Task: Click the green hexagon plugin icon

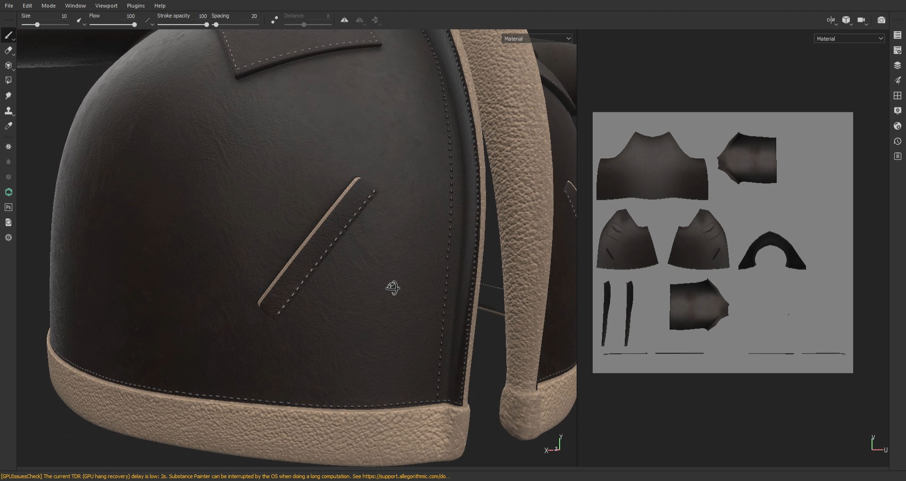Action: [x=8, y=192]
